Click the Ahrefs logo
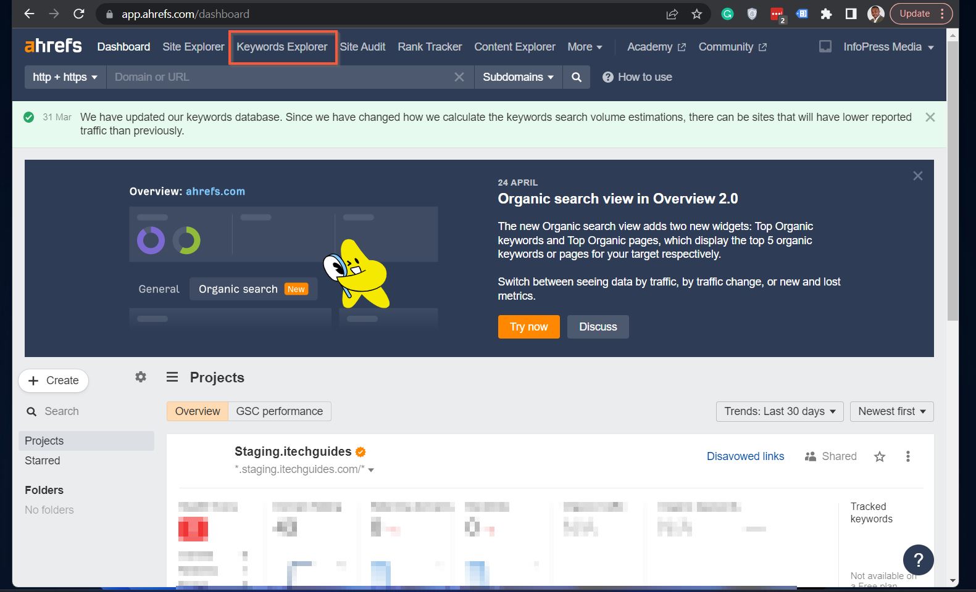The width and height of the screenshot is (976, 592). [x=53, y=46]
